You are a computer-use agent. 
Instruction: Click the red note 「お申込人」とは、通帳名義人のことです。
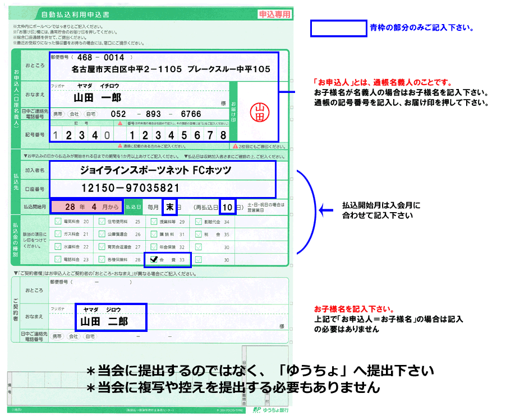(383, 82)
